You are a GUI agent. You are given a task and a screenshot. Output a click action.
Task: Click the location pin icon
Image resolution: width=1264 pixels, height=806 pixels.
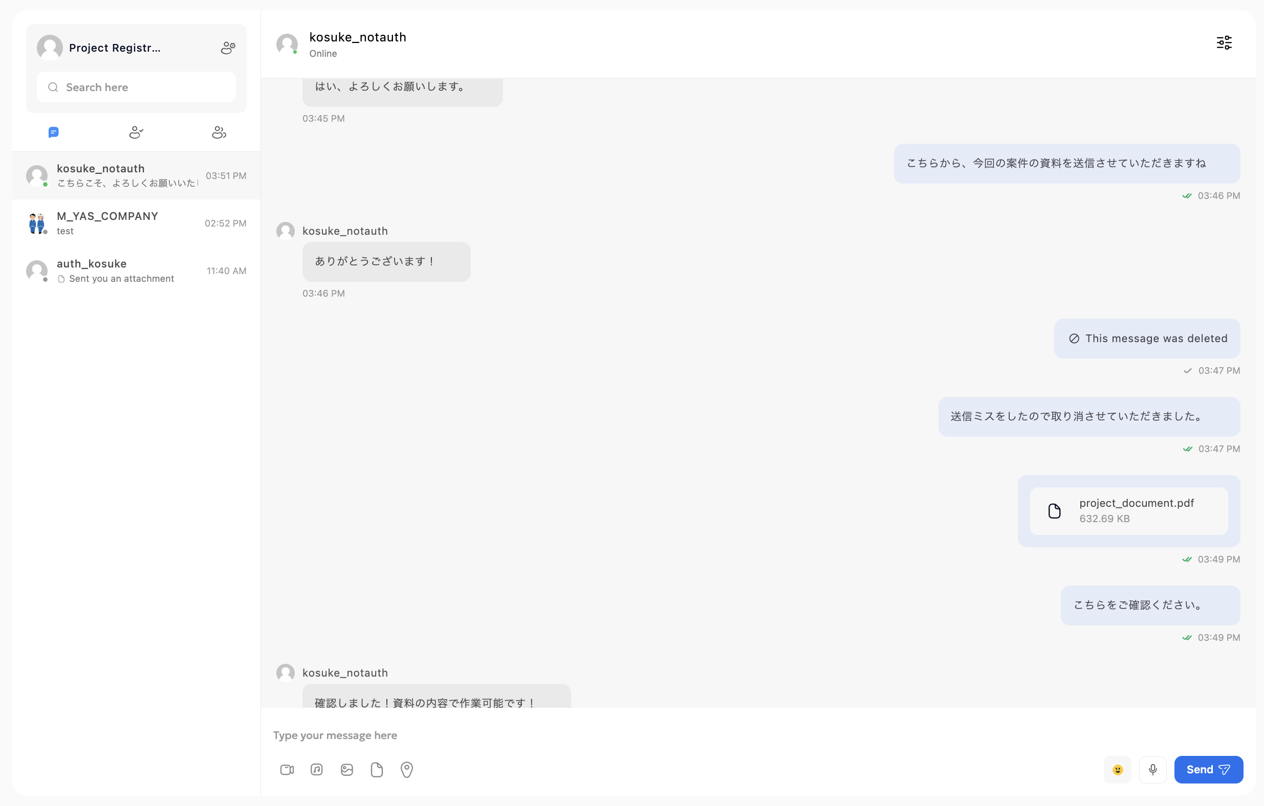coord(407,769)
